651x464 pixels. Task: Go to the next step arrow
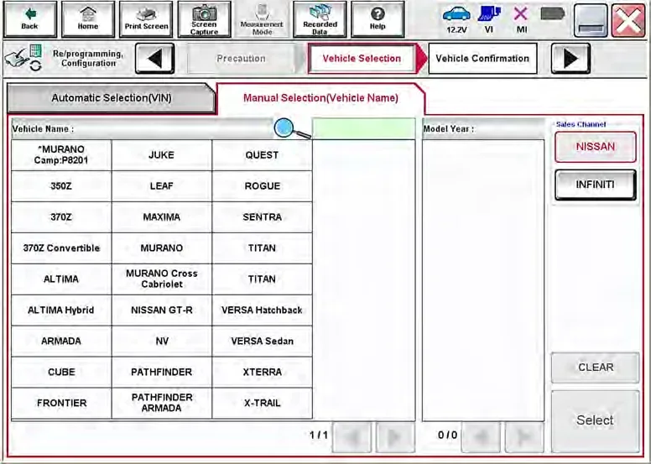(570, 59)
